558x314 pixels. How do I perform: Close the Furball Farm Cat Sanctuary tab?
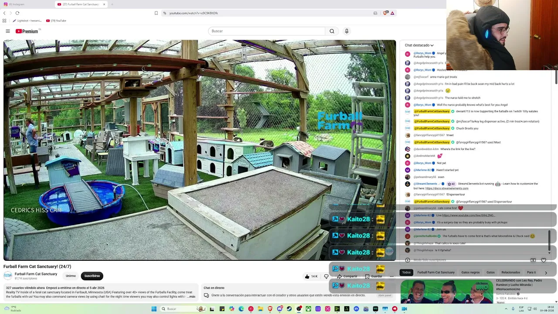coord(104,4)
